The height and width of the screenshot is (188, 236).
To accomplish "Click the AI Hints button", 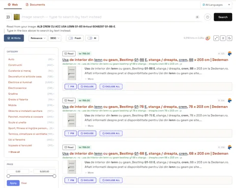I will pos(14,38).
